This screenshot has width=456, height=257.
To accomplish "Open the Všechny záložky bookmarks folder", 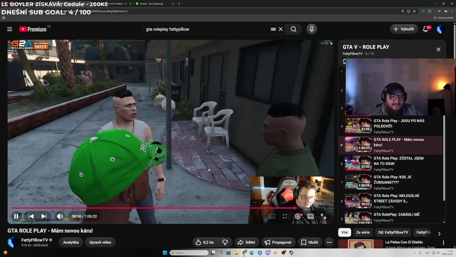I will pyautogui.click(x=444, y=18).
